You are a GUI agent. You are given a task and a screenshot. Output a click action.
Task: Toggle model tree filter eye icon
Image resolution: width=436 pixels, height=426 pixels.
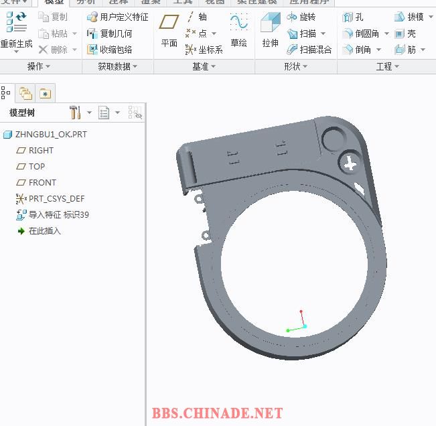[135, 113]
